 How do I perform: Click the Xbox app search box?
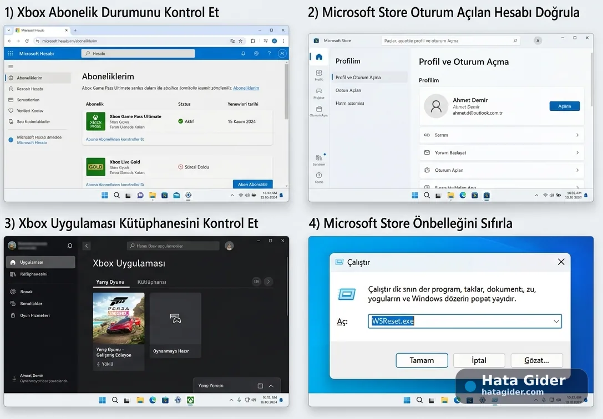[173, 246]
